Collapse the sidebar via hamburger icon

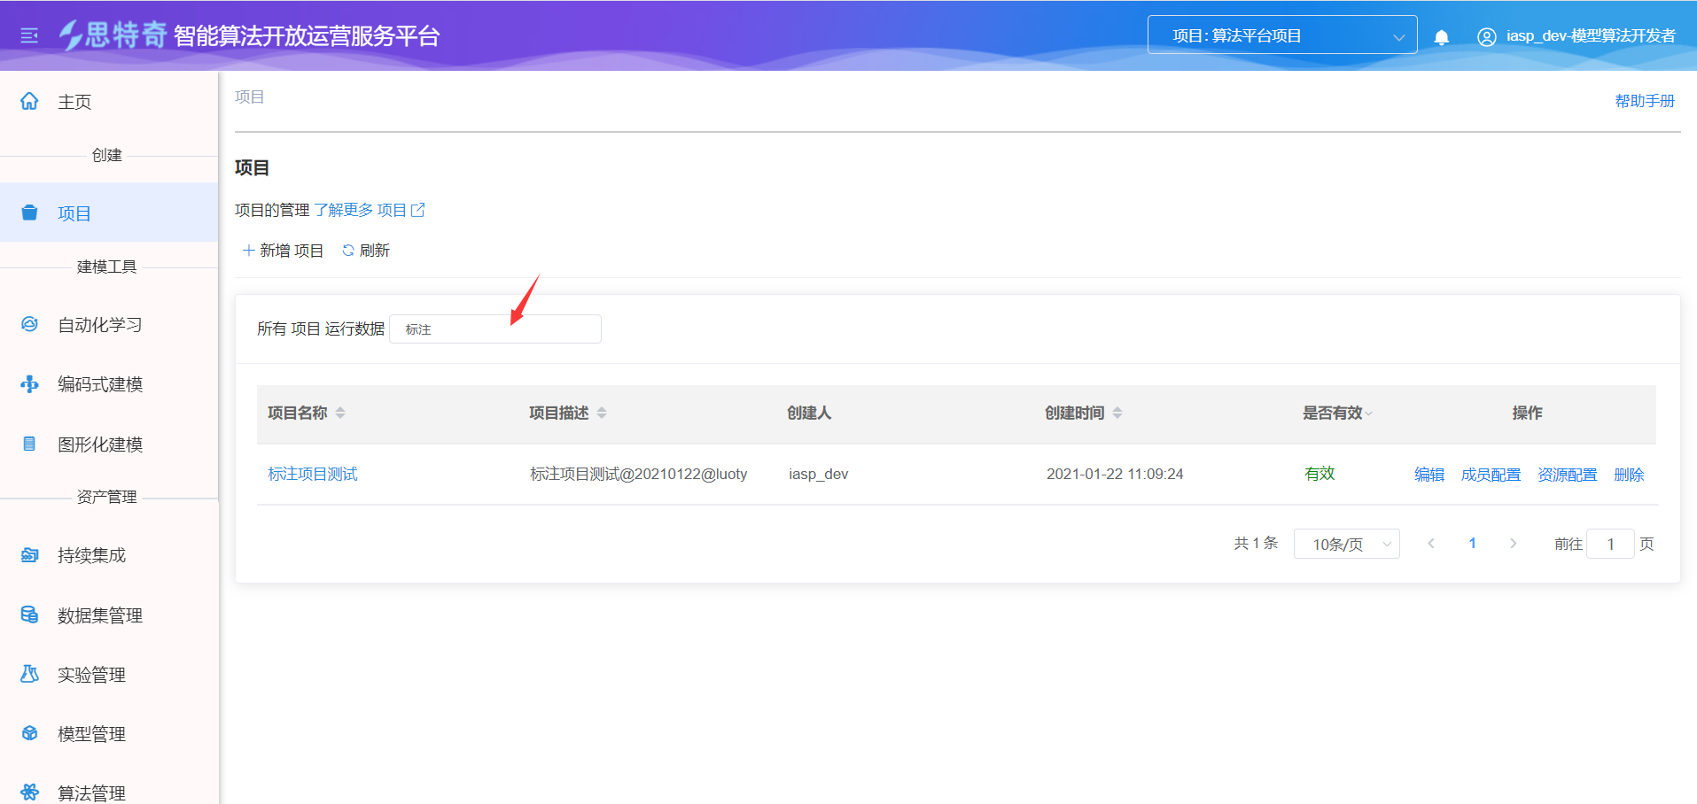pyautogui.click(x=29, y=35)
